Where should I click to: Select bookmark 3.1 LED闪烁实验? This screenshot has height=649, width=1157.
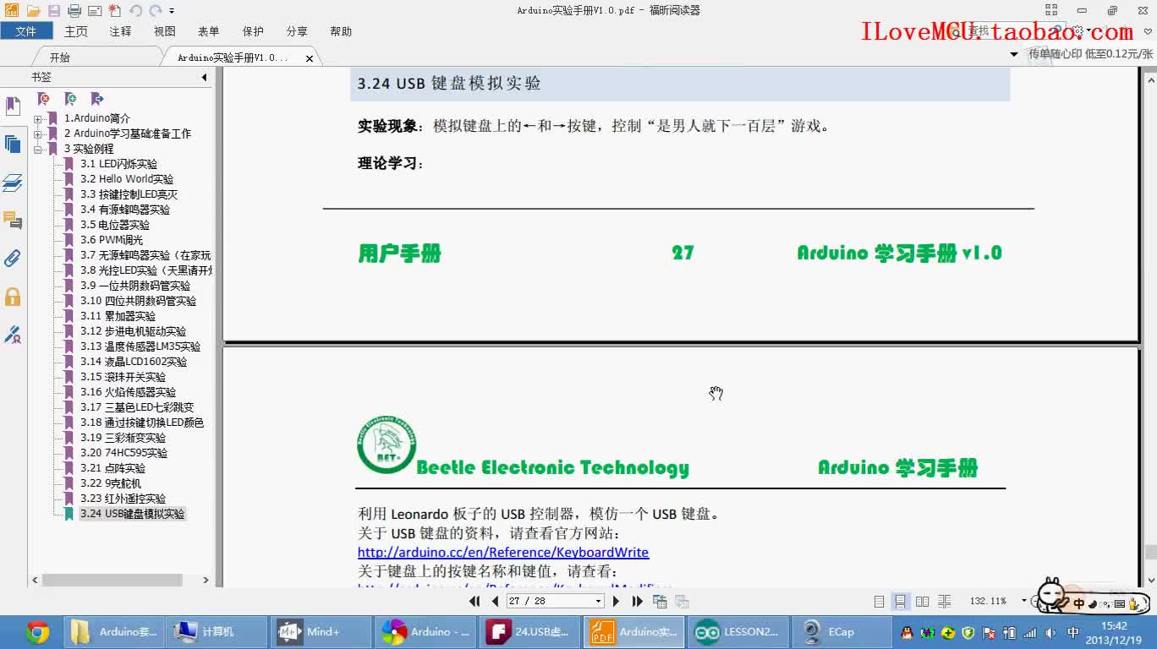(x=118, y=164)
